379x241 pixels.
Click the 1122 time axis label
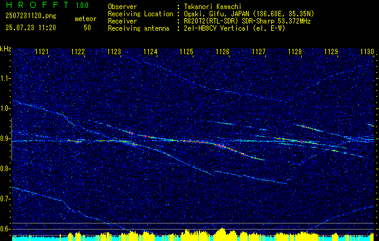(x=78, y=52)
